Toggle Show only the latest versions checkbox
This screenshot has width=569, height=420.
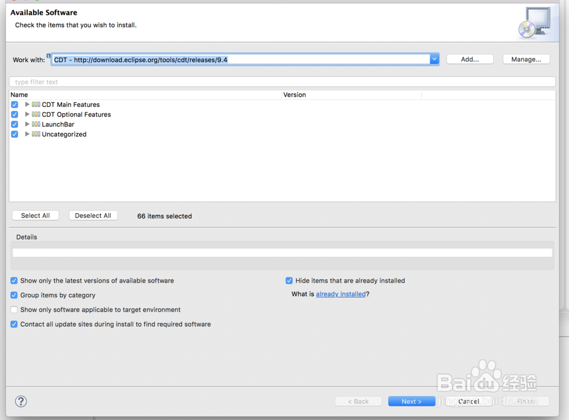[14, 281]
